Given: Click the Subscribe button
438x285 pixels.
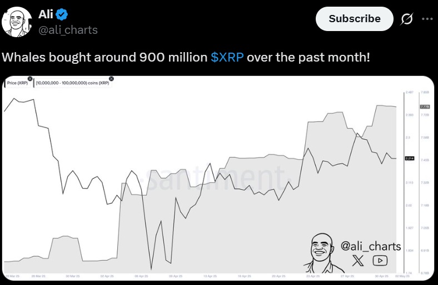Looking at the screenshot, I should 355,19.
